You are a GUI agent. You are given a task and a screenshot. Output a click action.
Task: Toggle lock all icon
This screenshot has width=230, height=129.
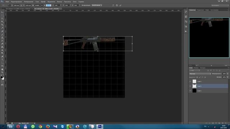tap(205, 77)
